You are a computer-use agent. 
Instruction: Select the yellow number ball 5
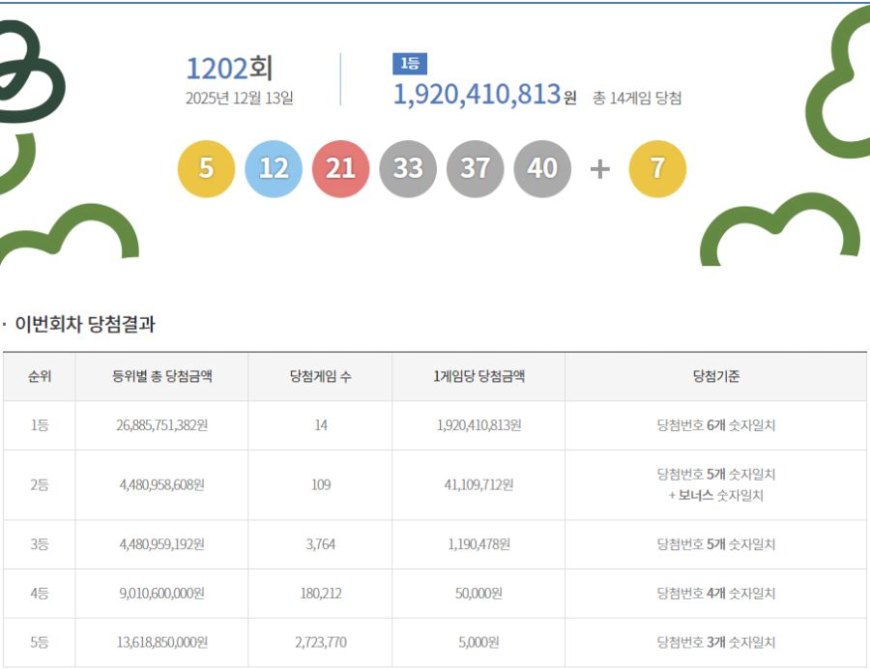(x=205, y=167)
